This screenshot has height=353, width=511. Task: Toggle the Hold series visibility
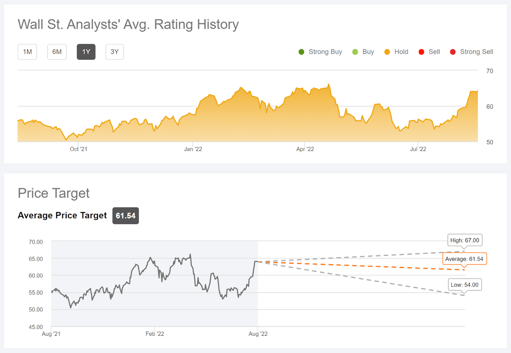pyautogui.click(x=396, y=52)
